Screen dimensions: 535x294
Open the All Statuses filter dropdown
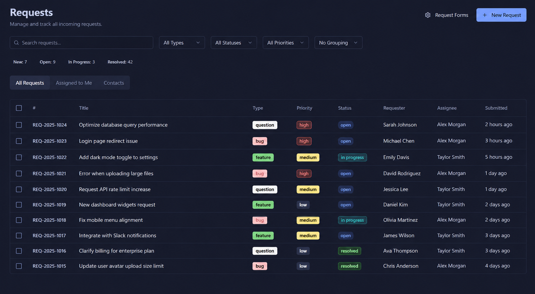(x=234, y=43)
